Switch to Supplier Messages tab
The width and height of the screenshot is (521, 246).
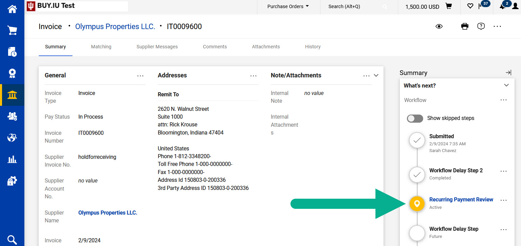pos(157,47)
